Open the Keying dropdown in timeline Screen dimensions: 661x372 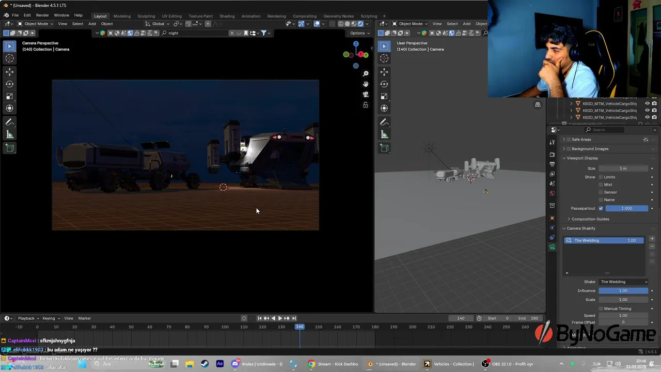(x=51, y=318)
